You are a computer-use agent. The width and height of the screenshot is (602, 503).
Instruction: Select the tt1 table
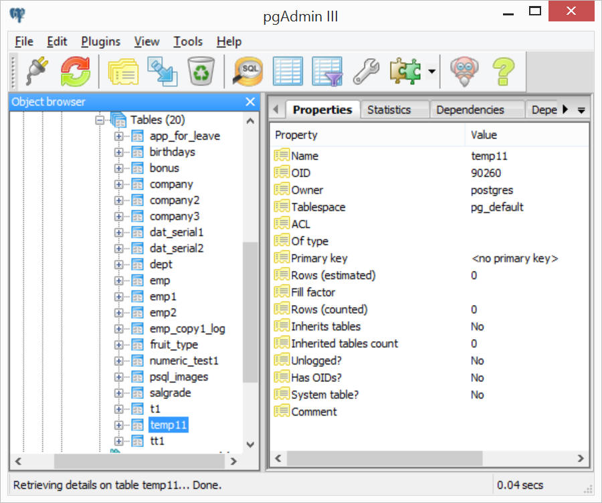click(157, 441)
